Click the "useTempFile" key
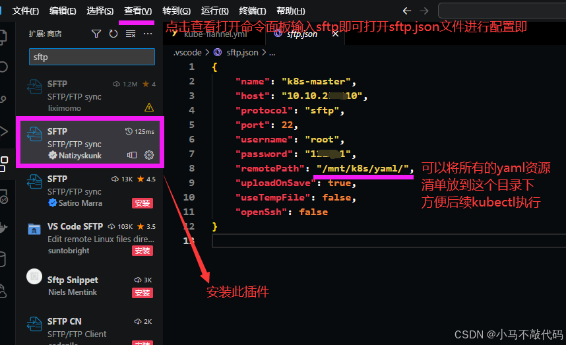566x345 pixels. click(272, 197)
